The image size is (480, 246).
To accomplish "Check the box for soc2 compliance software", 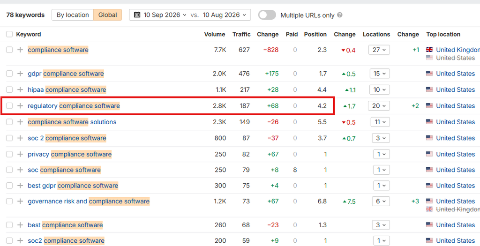I will [x=9, y=240].
